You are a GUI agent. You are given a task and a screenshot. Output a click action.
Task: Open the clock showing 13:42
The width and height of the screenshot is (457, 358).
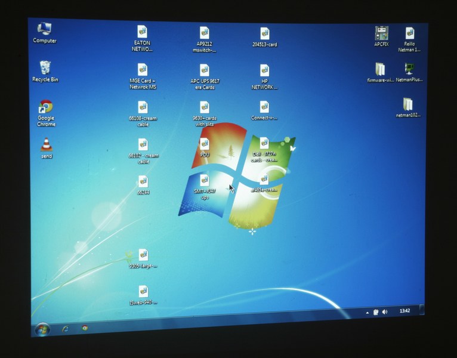[405, 311]
